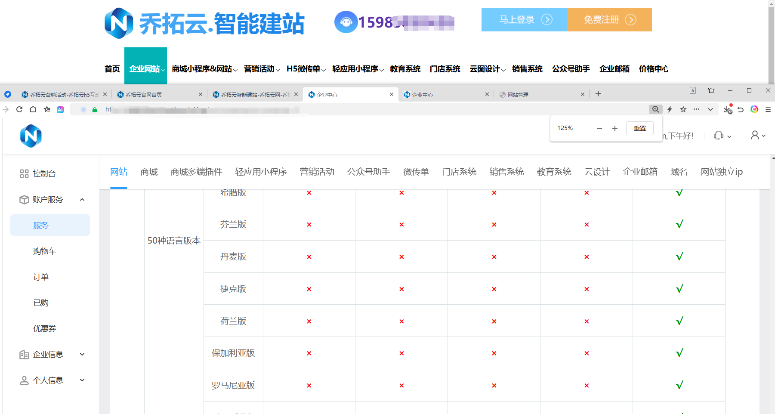Expand the 轻应用小程序 top dropdown

click(358, 69)
